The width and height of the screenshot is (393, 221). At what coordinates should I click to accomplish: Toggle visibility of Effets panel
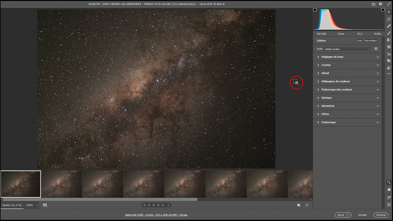pyautogui.click(x=378, y=114)
